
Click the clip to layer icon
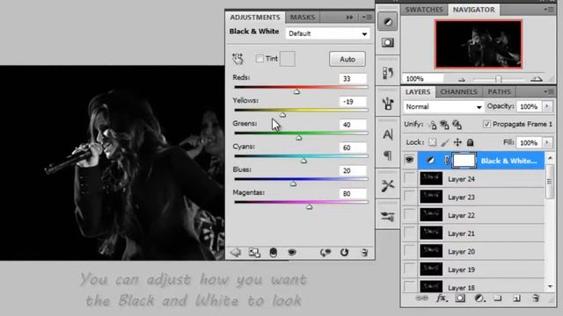point(274,253)
